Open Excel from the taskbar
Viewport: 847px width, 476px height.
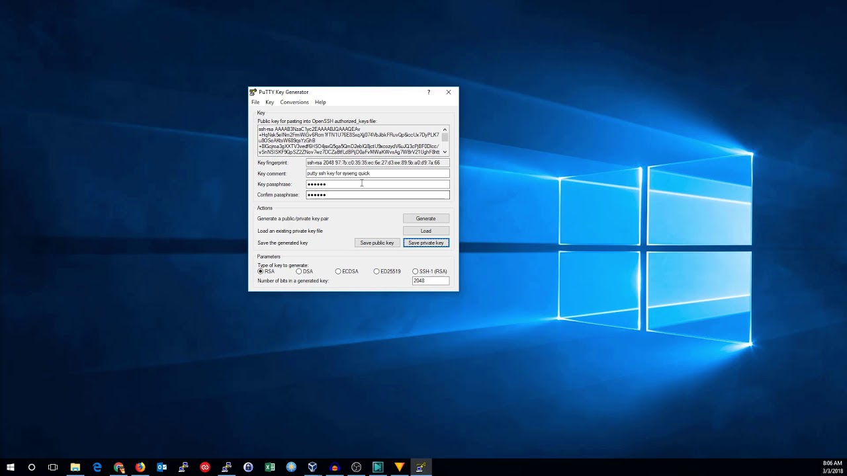270,467
